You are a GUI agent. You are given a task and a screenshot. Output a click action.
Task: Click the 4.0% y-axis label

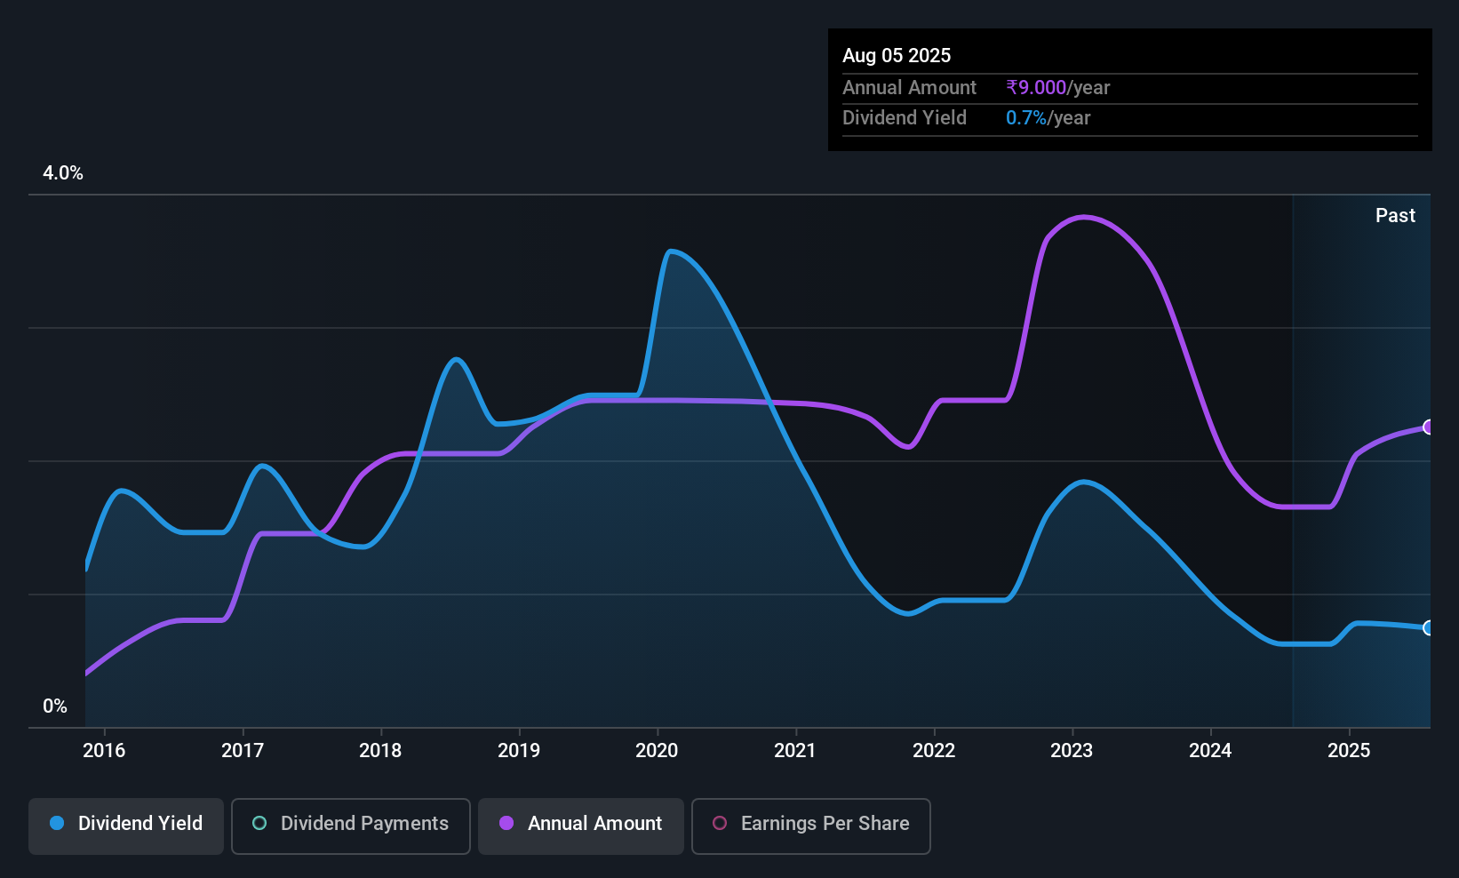point(63,173)
